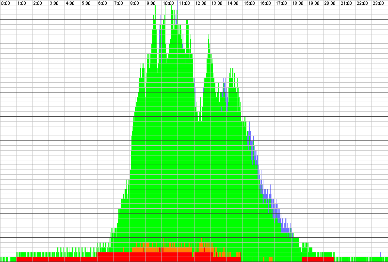Click the 2:00 hour label
This screenshot has height=262, width=388.
(x=38, y=3)
